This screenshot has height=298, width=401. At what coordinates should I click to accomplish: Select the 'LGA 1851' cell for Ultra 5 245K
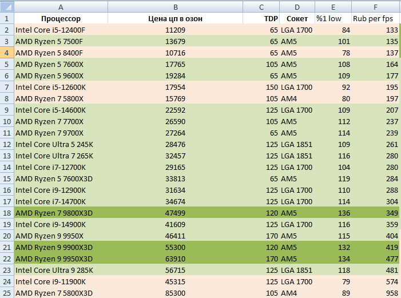[x=296, y=144]
